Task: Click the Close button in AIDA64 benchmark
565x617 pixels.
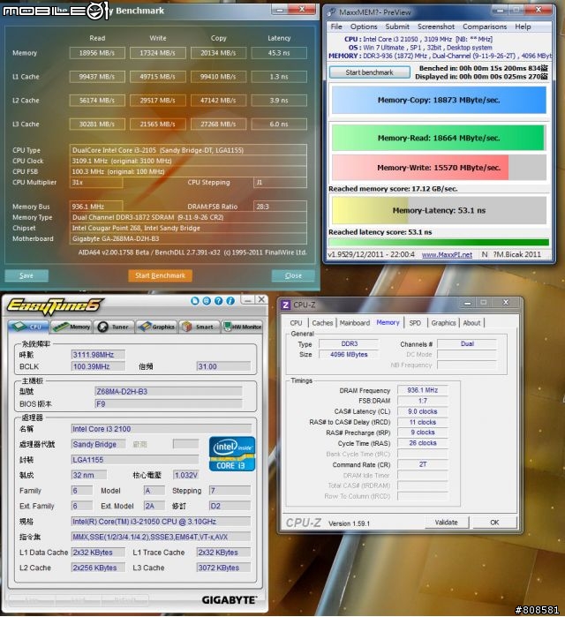Action: [x=293, y=275]
